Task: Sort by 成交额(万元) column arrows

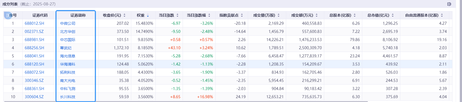Action: click(x=317, y=16)
